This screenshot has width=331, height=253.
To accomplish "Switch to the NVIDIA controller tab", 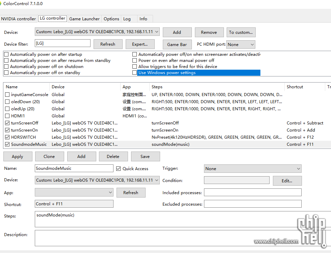I will (x=18, y=19).
